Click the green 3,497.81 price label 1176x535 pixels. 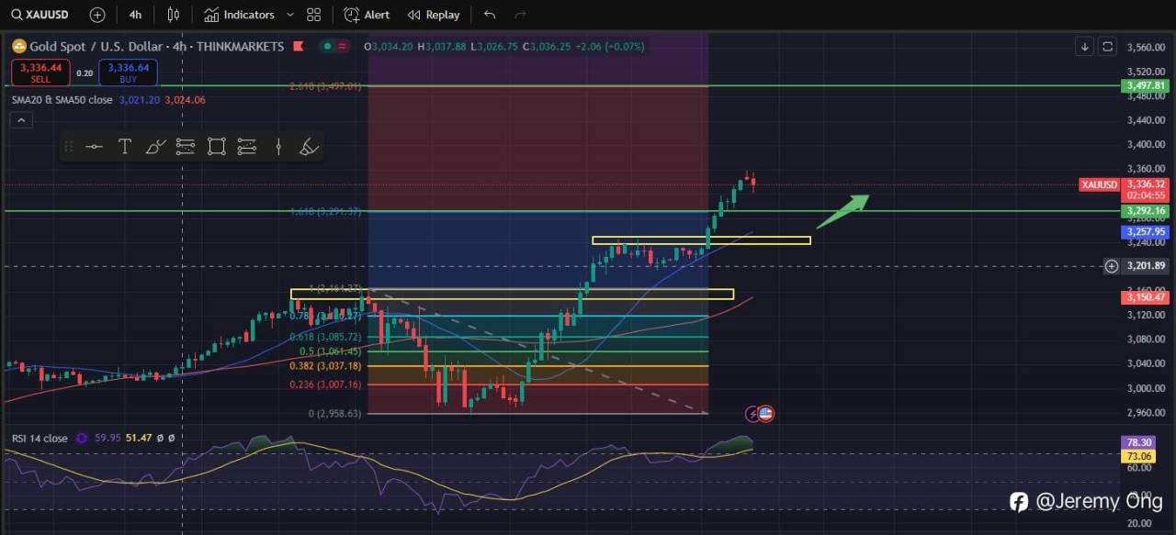1146,85
